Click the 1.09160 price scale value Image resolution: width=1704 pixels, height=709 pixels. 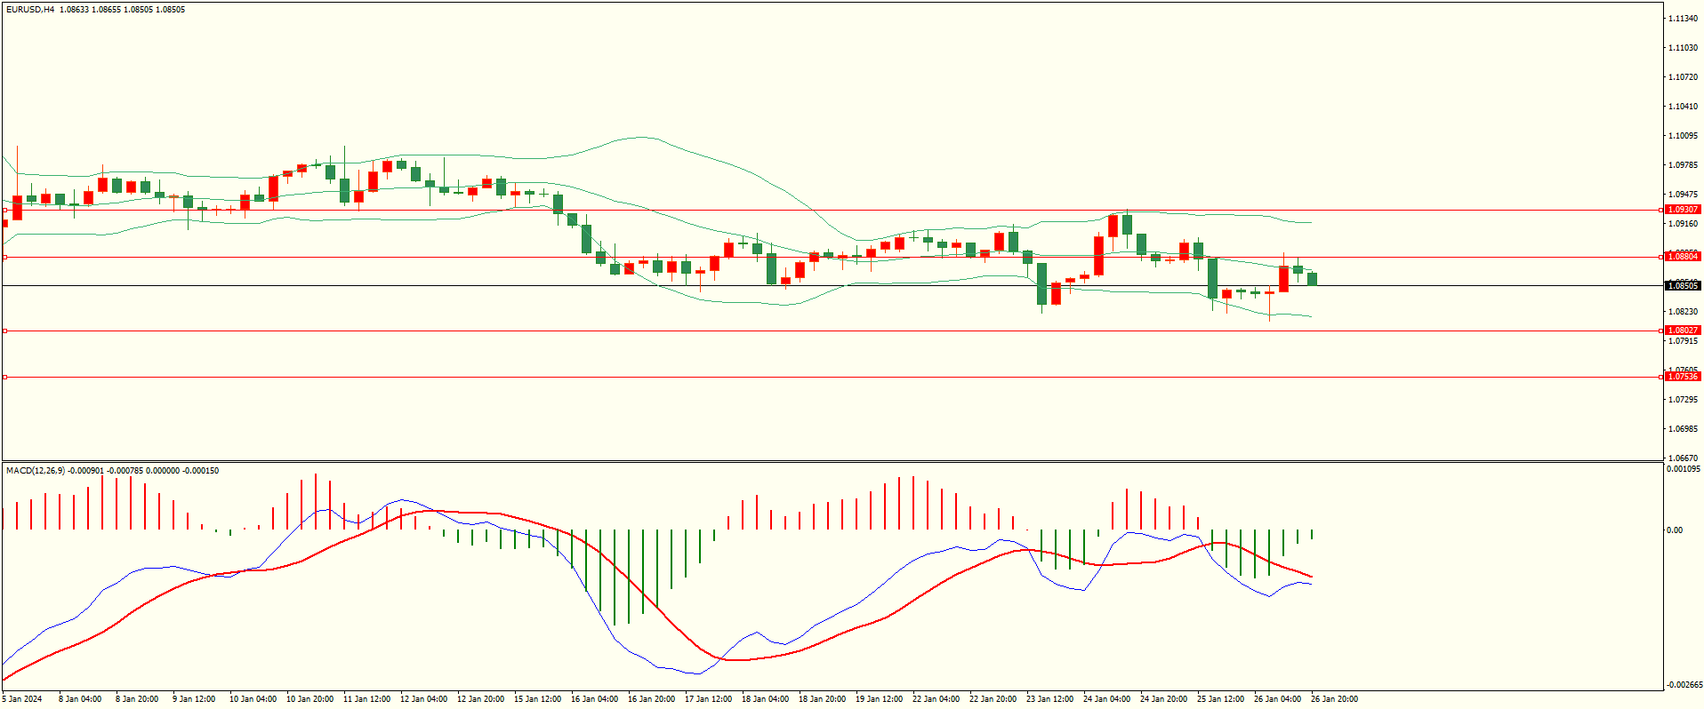[x=1683, y=224]
